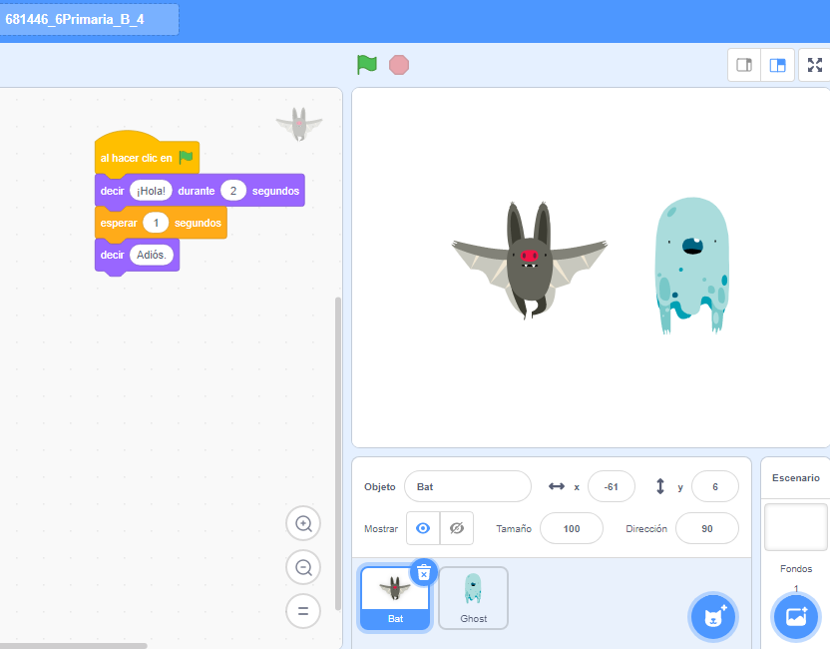Screen dimensions: 830x649
Task: Click the vertical arrows icon beside y
Action: 660,486
